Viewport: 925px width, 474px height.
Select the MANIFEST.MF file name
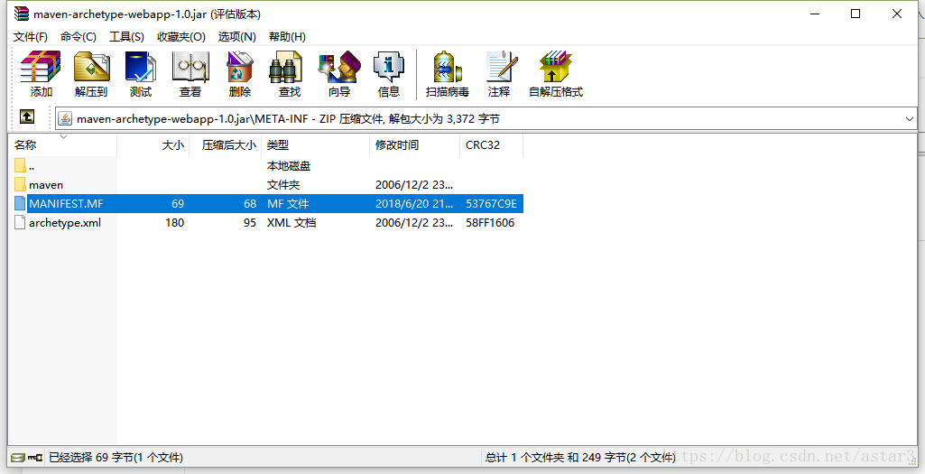click(66, 204)
